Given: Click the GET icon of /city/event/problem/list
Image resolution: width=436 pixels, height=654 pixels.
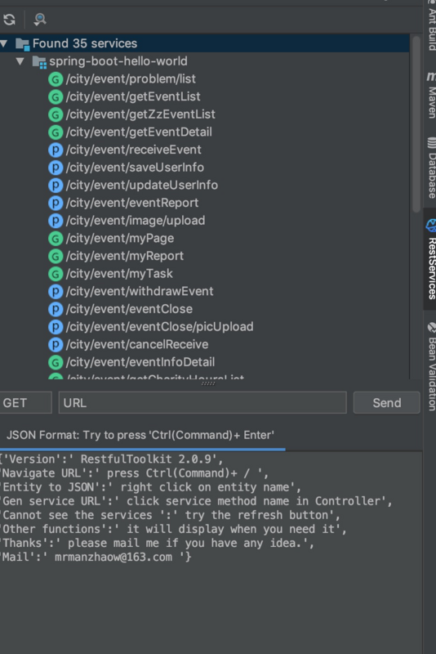Looking at the screenshot, I should (56, 78).
